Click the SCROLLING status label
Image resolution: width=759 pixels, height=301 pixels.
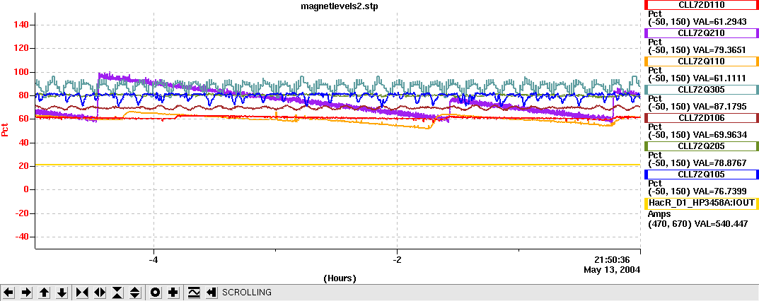tap(246, 293)
